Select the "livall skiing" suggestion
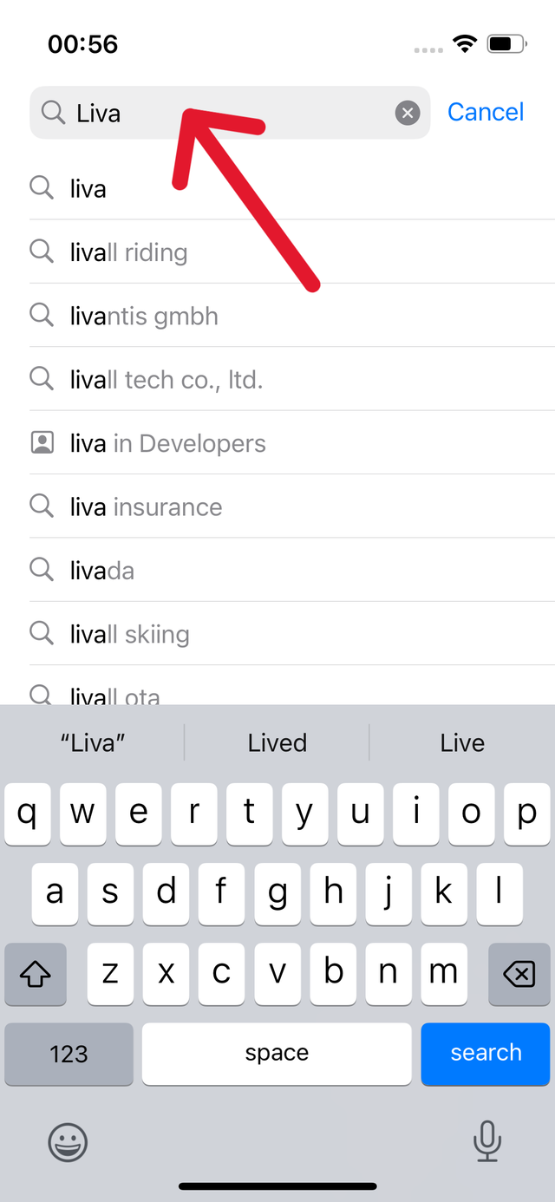 pyautogui.click(x=129, y=634)
